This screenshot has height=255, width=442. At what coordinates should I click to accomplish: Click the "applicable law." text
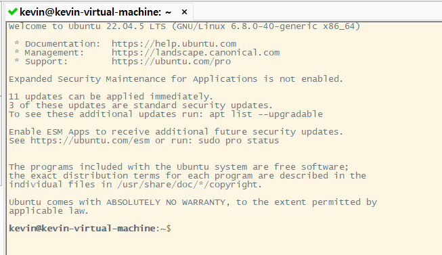49,211
